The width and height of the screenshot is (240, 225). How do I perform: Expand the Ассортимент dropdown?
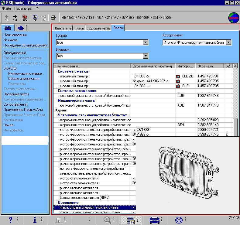228,43
